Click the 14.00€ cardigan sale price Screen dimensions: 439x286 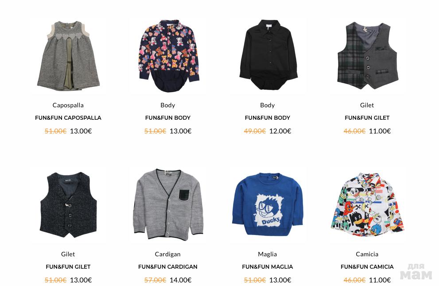point(181,280)
